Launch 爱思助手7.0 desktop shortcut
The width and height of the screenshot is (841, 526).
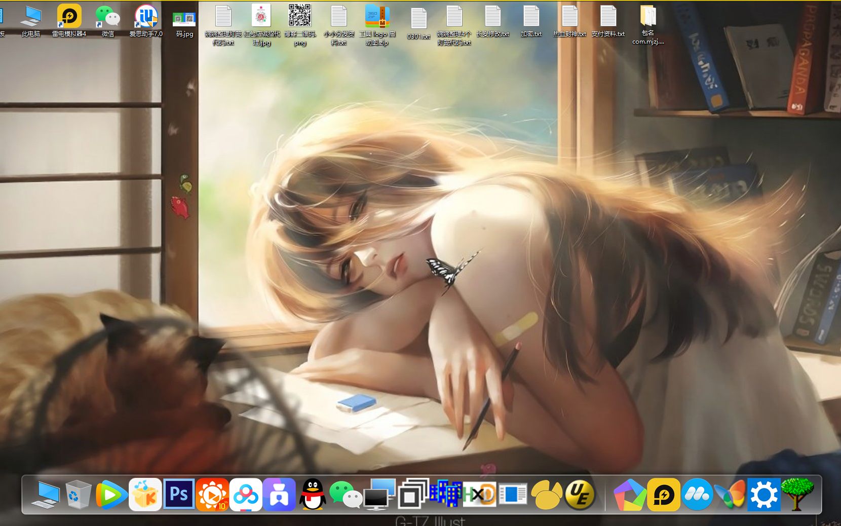tap(146, 21)
